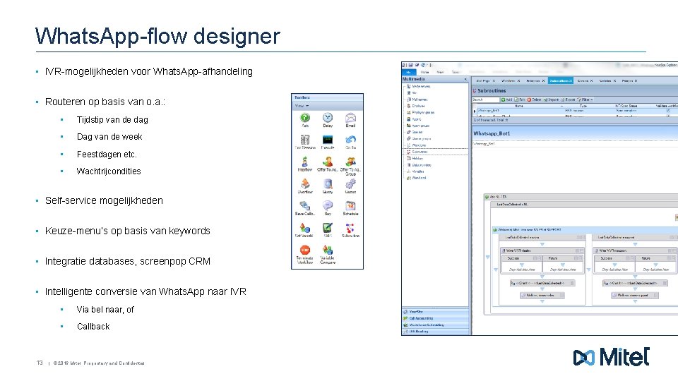Image resolution: width=678 pixels, height=381 pixels.
Task: Open Workflows in Multimedia tree
Action: tap(417, 145)
